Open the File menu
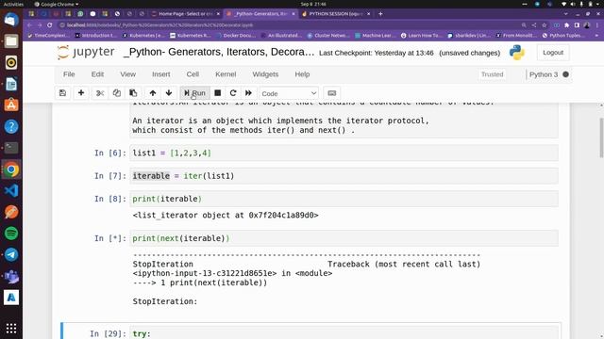Image resolution: width=604 pixels, height=339 pixels. pyautogui.click(x=69, y=74)
